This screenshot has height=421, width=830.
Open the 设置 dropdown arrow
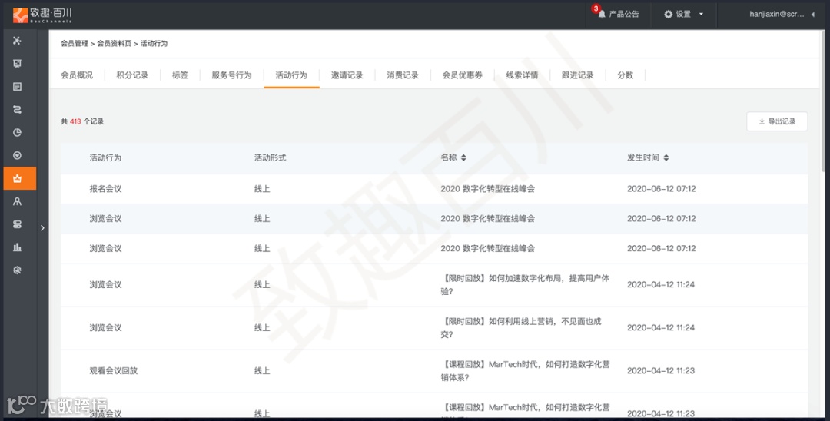click(x=701, y=15)
